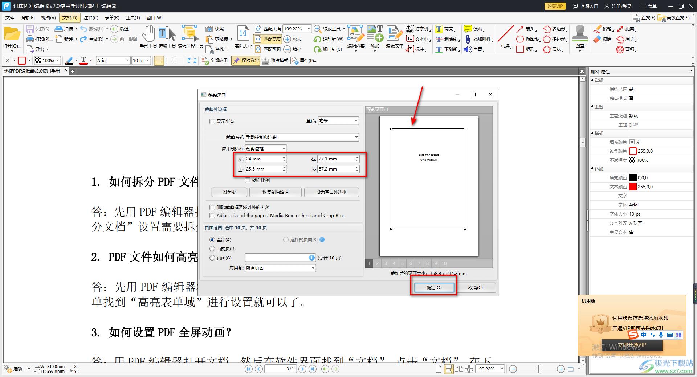The height and width of the screenshot is (377, 697).
Task: Select the Line drawing tool
Action: 506,37
